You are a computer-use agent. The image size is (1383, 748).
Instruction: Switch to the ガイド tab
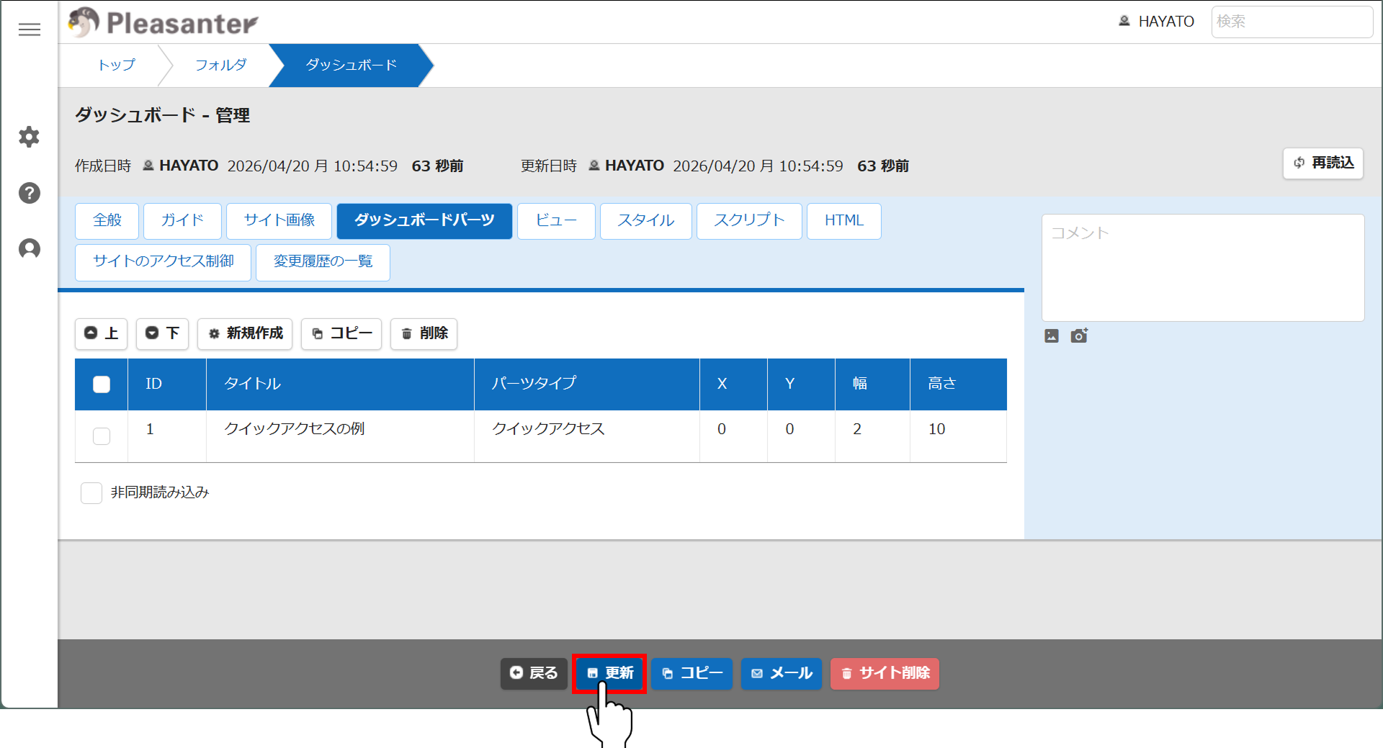pyautogui.click(x=182, y=220)
